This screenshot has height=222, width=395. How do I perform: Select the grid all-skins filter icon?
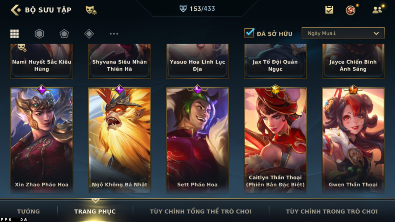[14, 33]
